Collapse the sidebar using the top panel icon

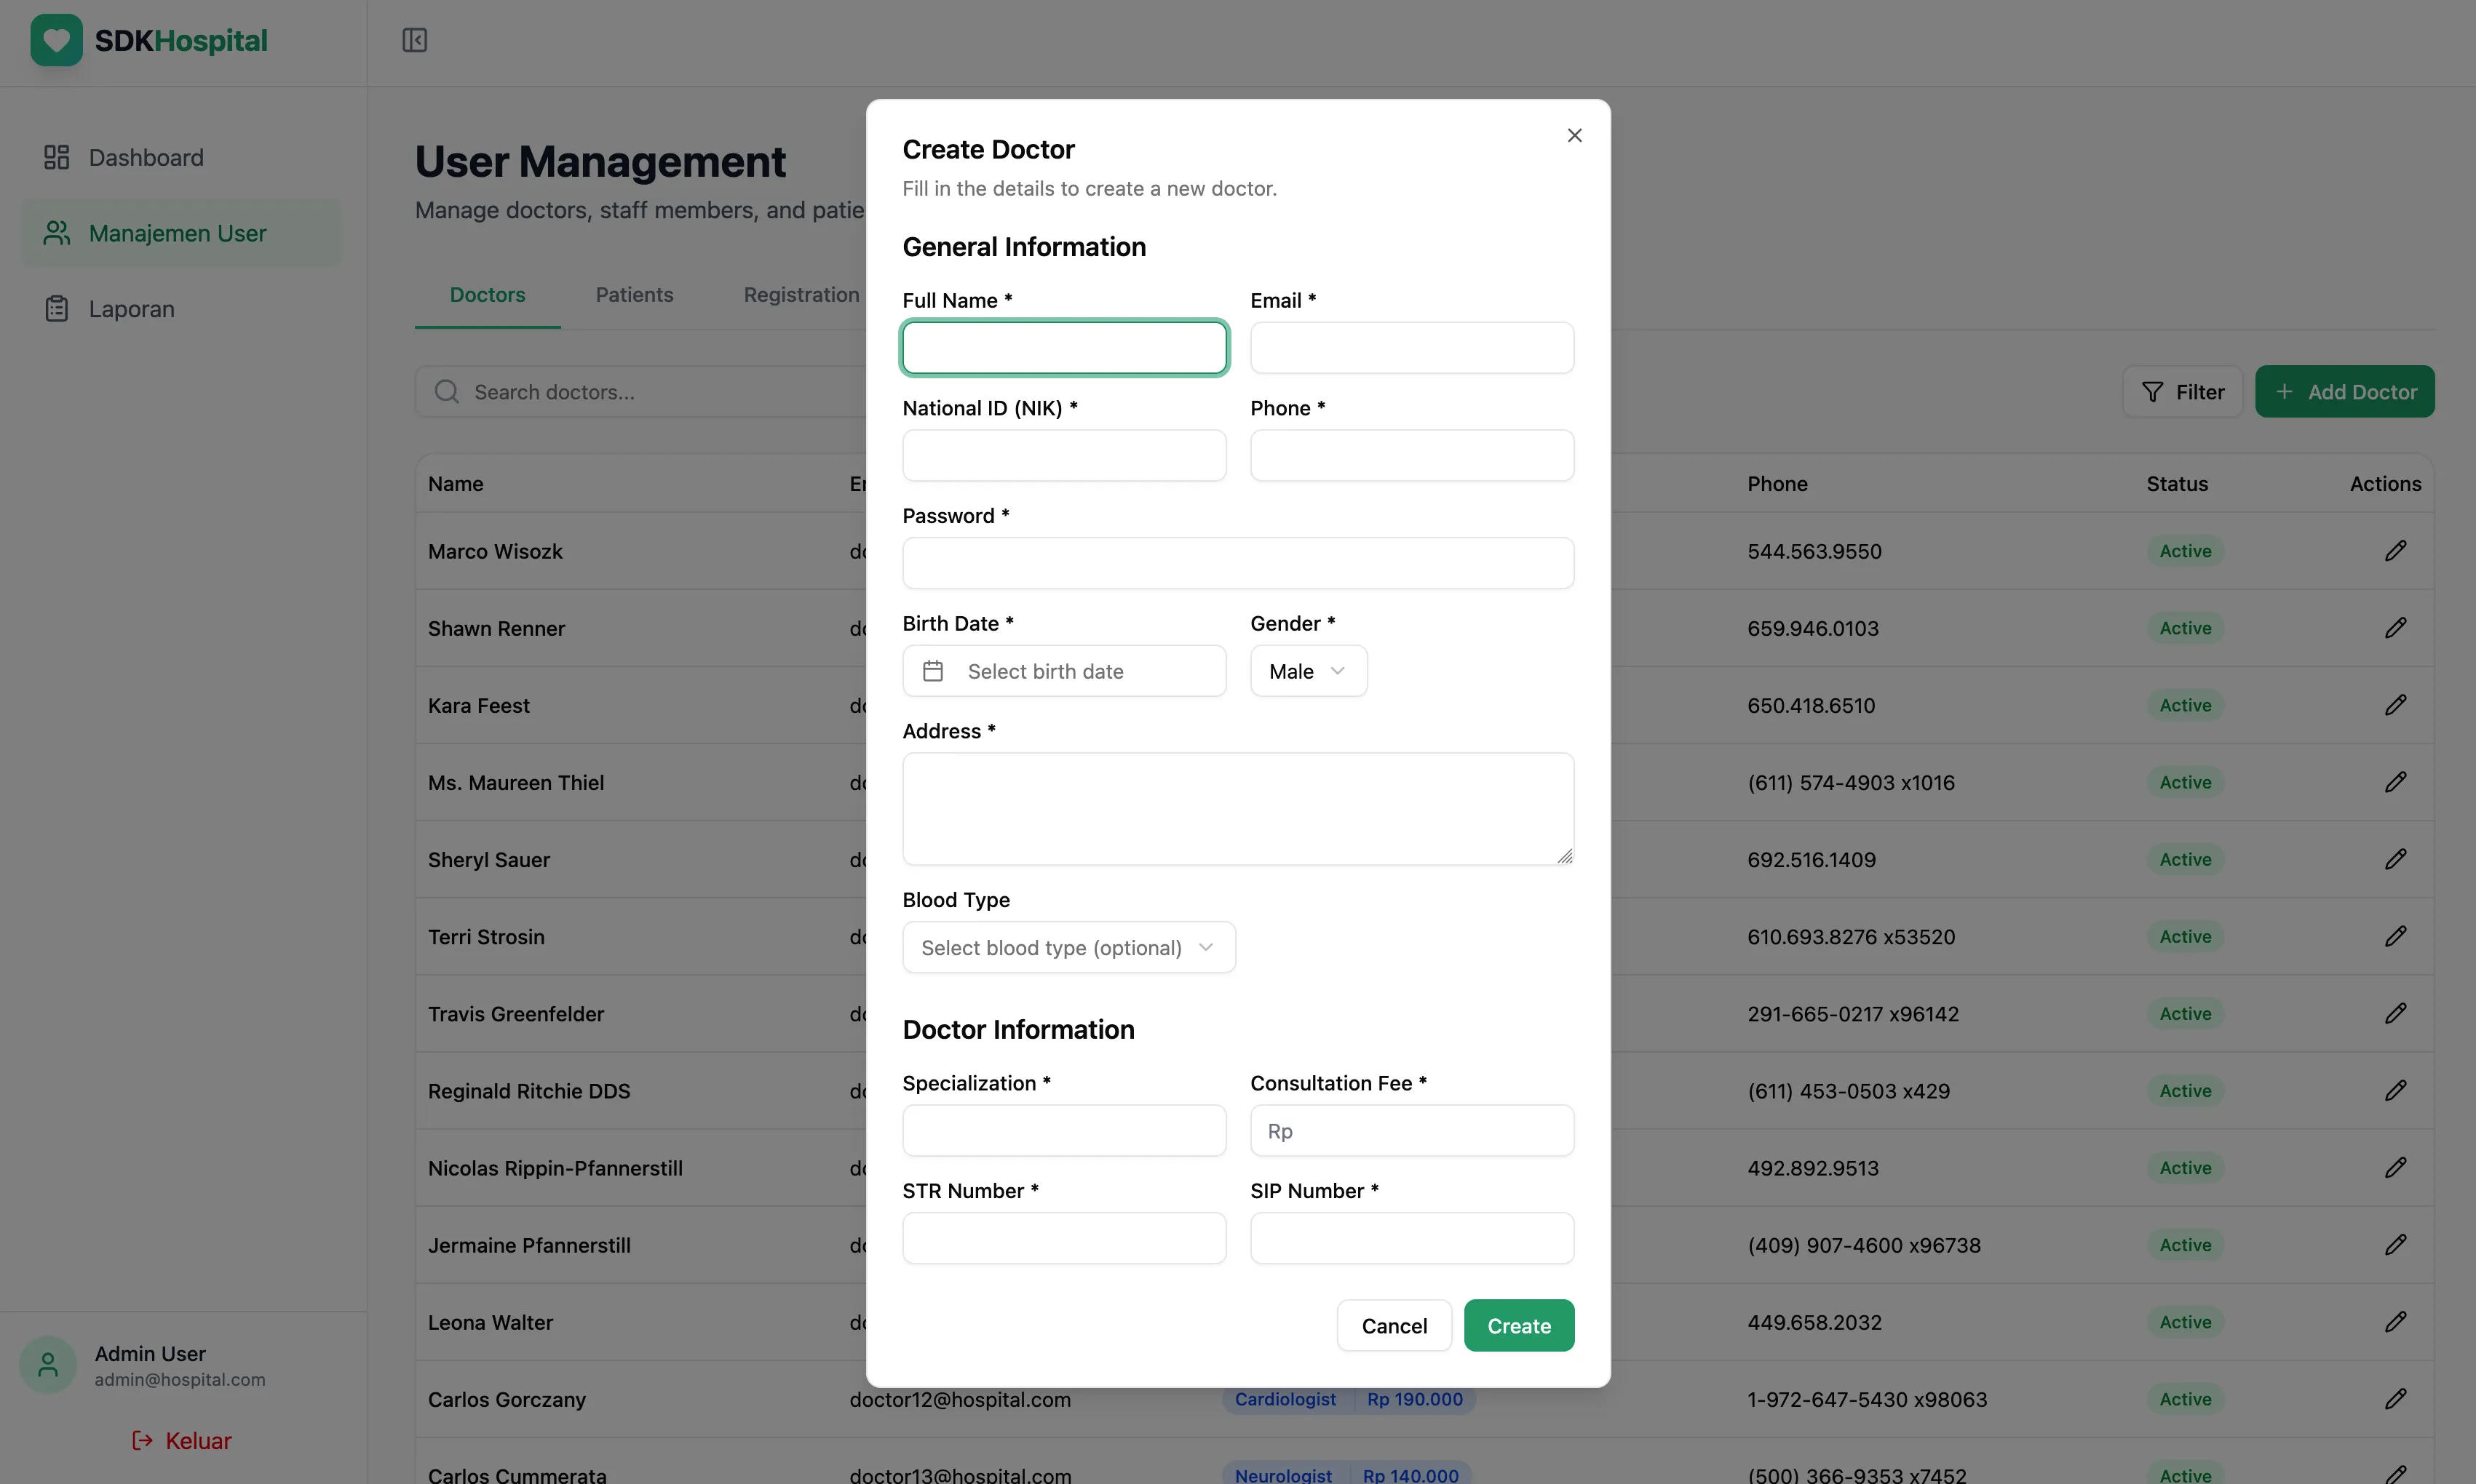414,40
